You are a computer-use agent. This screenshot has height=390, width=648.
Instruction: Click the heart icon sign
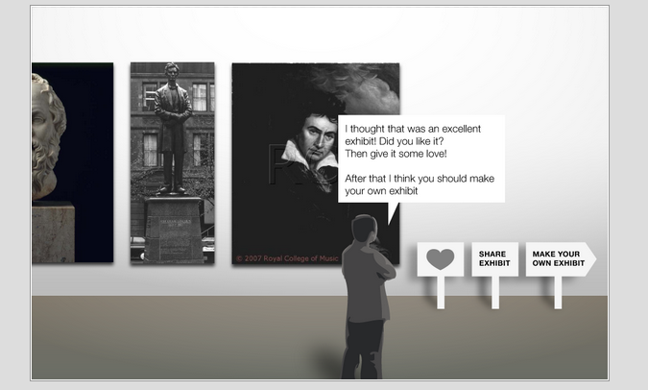tap(440, 259)
